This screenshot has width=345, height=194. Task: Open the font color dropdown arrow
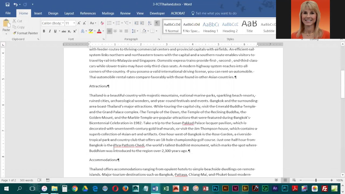pyautogui.click(x=103, y=31)
